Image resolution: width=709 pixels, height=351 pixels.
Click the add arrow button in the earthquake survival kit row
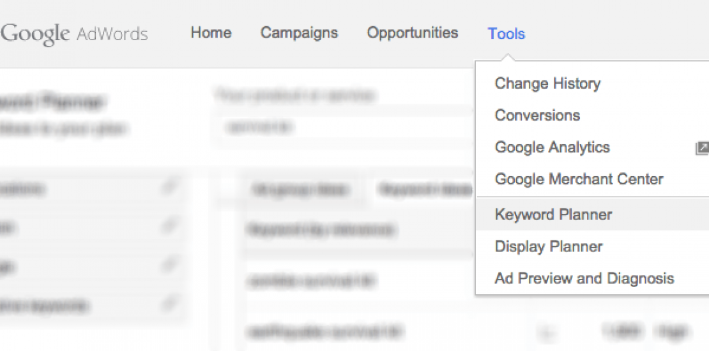pyautogui.click(x=547, y=332)
